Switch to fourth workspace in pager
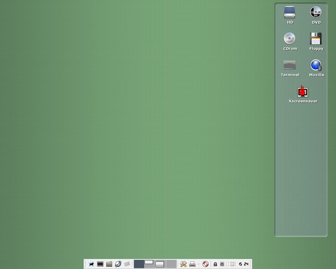This screenshot has width=336, height=269. click(171, 264)
